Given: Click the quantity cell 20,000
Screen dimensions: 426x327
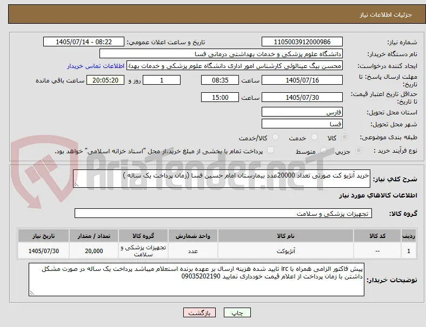Looking at the screenshot, I should click(x=94, y=251).
